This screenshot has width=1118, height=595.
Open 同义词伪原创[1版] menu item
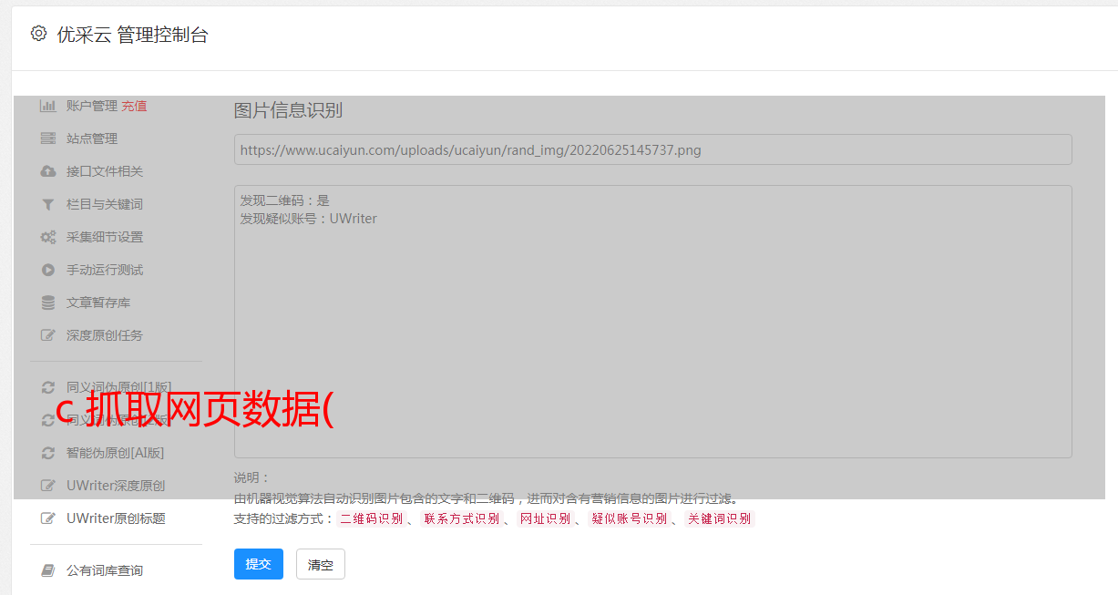(x=118, y=387)
